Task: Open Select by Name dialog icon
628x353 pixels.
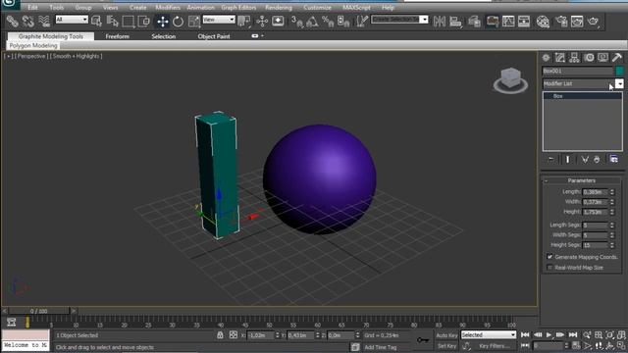Action: pyautogui.click(x=112, y=22)
